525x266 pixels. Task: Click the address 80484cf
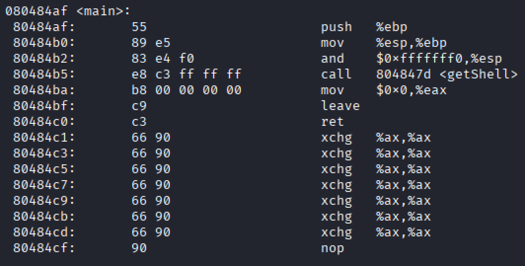click(43, 248)
